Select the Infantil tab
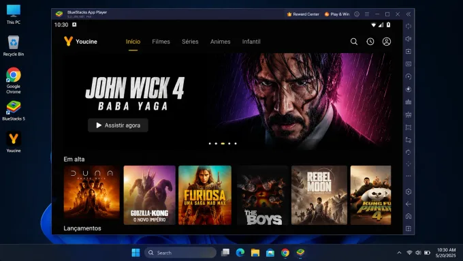 [251, 42]
